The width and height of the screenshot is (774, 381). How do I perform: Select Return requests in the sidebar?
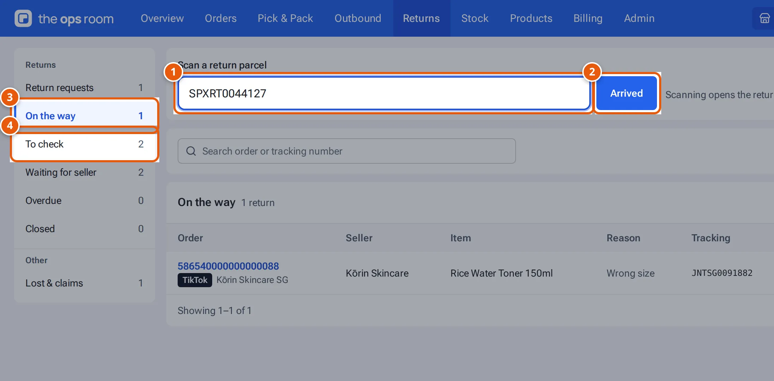click(85, 87)
